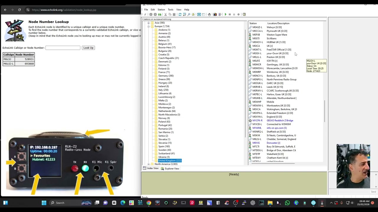Collapse the Europe folder in station tree
378x212 pixels.
tap(149, 26)
